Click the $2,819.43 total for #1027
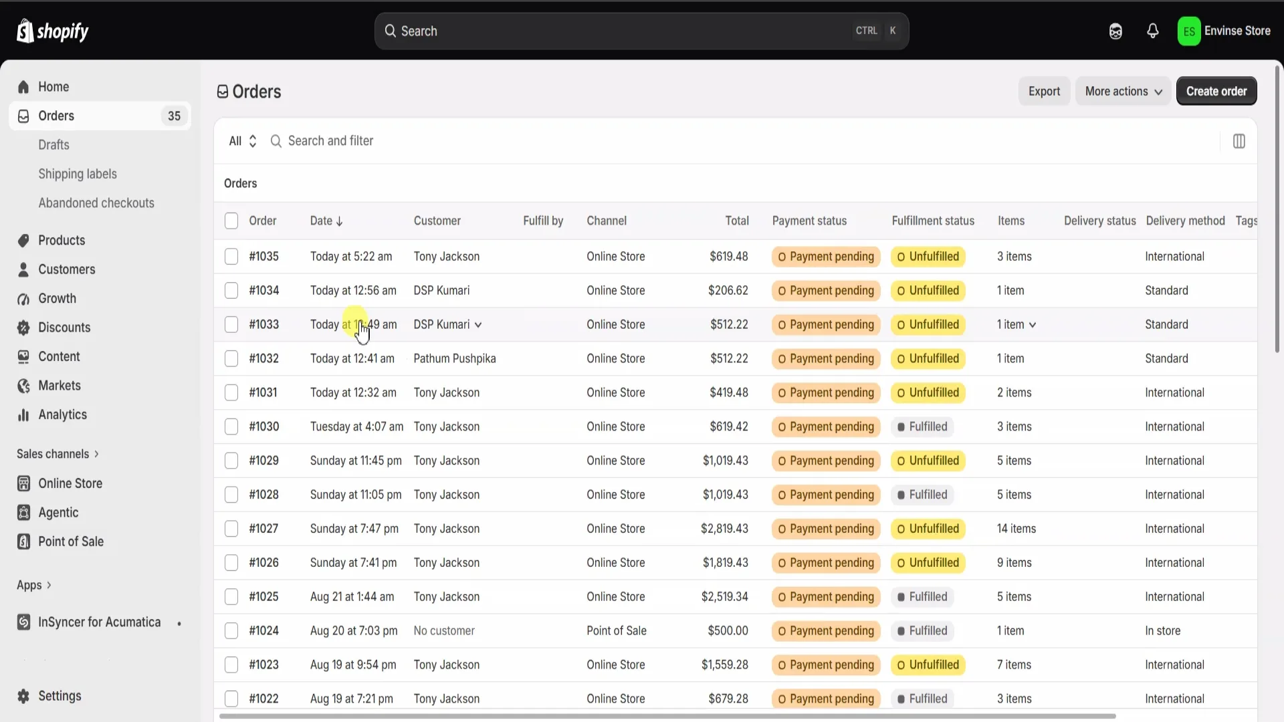This screenshot has width=1284, height=722. click(x=724, y=529)
